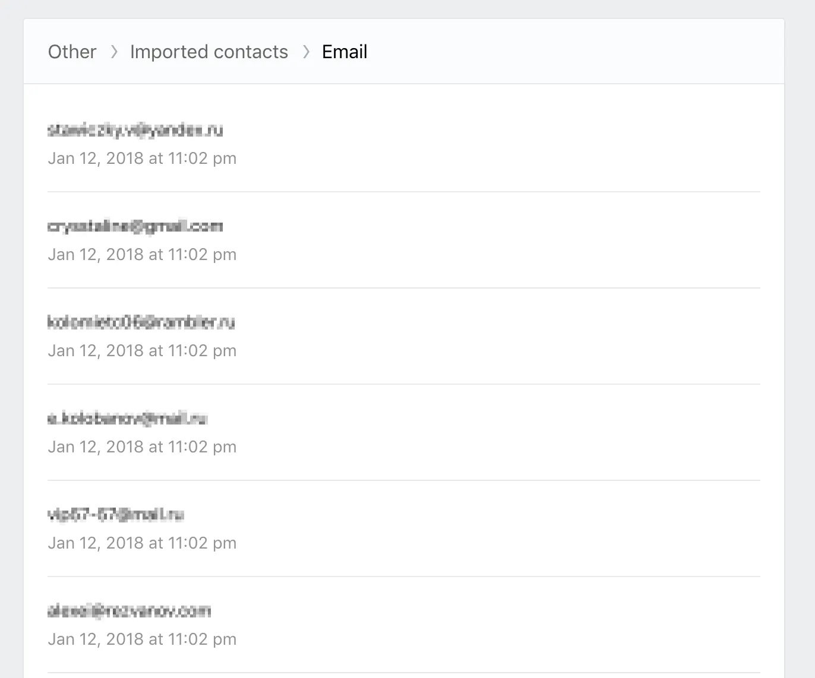Screen dimensions: 815x678
Task: Click the timestamp under the rambler.ru email
Action: point(142,351)
